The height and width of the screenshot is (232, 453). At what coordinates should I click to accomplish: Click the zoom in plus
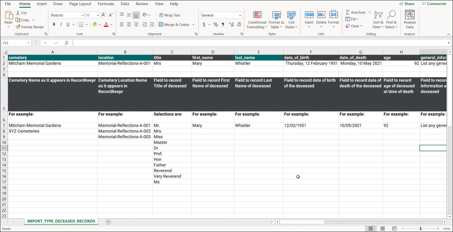point(438,228)
